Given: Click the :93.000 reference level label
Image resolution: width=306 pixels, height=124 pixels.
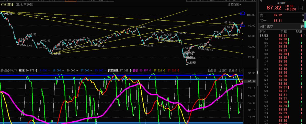Looking at the screenshot, I should (x=99, y=70).
